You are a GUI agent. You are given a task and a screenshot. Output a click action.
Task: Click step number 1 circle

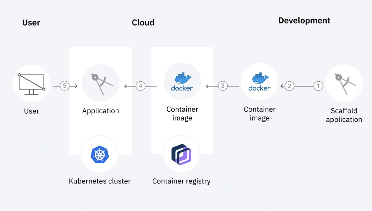pyautogui.click(x=318, y=86)
